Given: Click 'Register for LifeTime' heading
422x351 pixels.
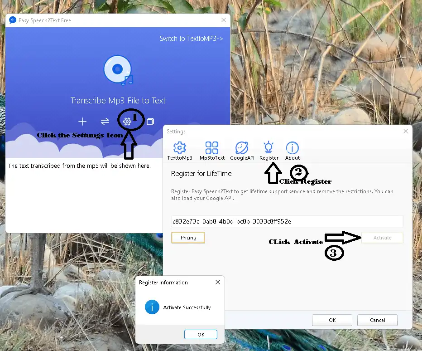Looking at the screenshot, I should pos(201,173).
